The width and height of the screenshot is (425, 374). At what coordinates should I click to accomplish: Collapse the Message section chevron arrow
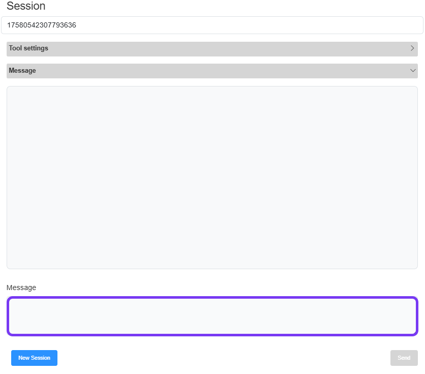click(412, 71)
